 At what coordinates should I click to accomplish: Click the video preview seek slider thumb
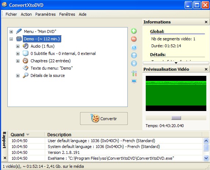coord(176,118)
